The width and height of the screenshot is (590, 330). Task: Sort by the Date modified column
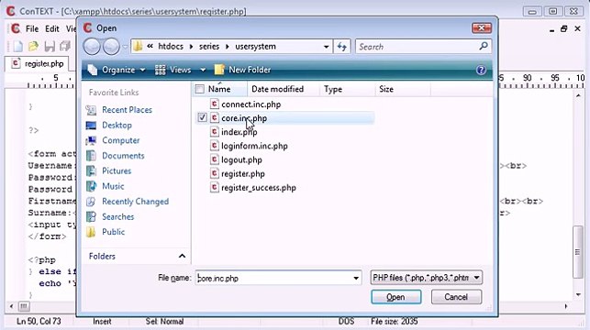(277, 89)
